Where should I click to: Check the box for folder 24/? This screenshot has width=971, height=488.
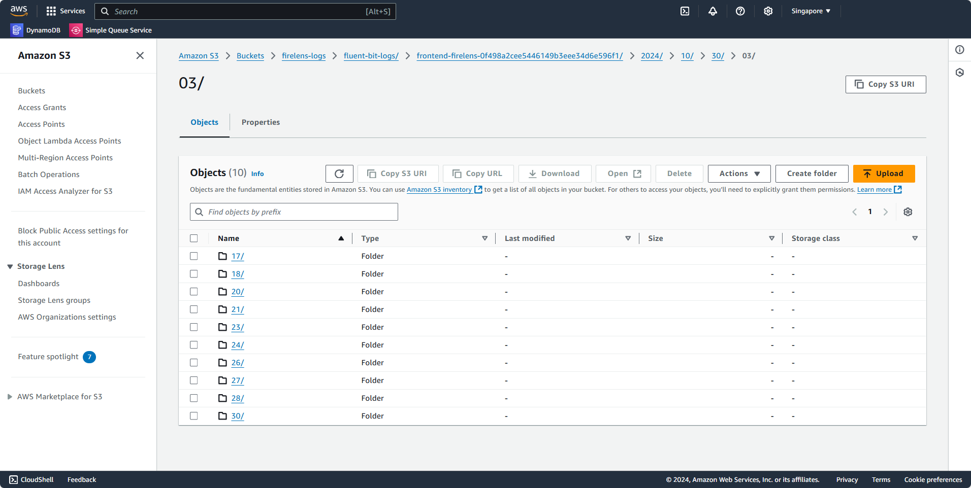click(x=193, y=345)
